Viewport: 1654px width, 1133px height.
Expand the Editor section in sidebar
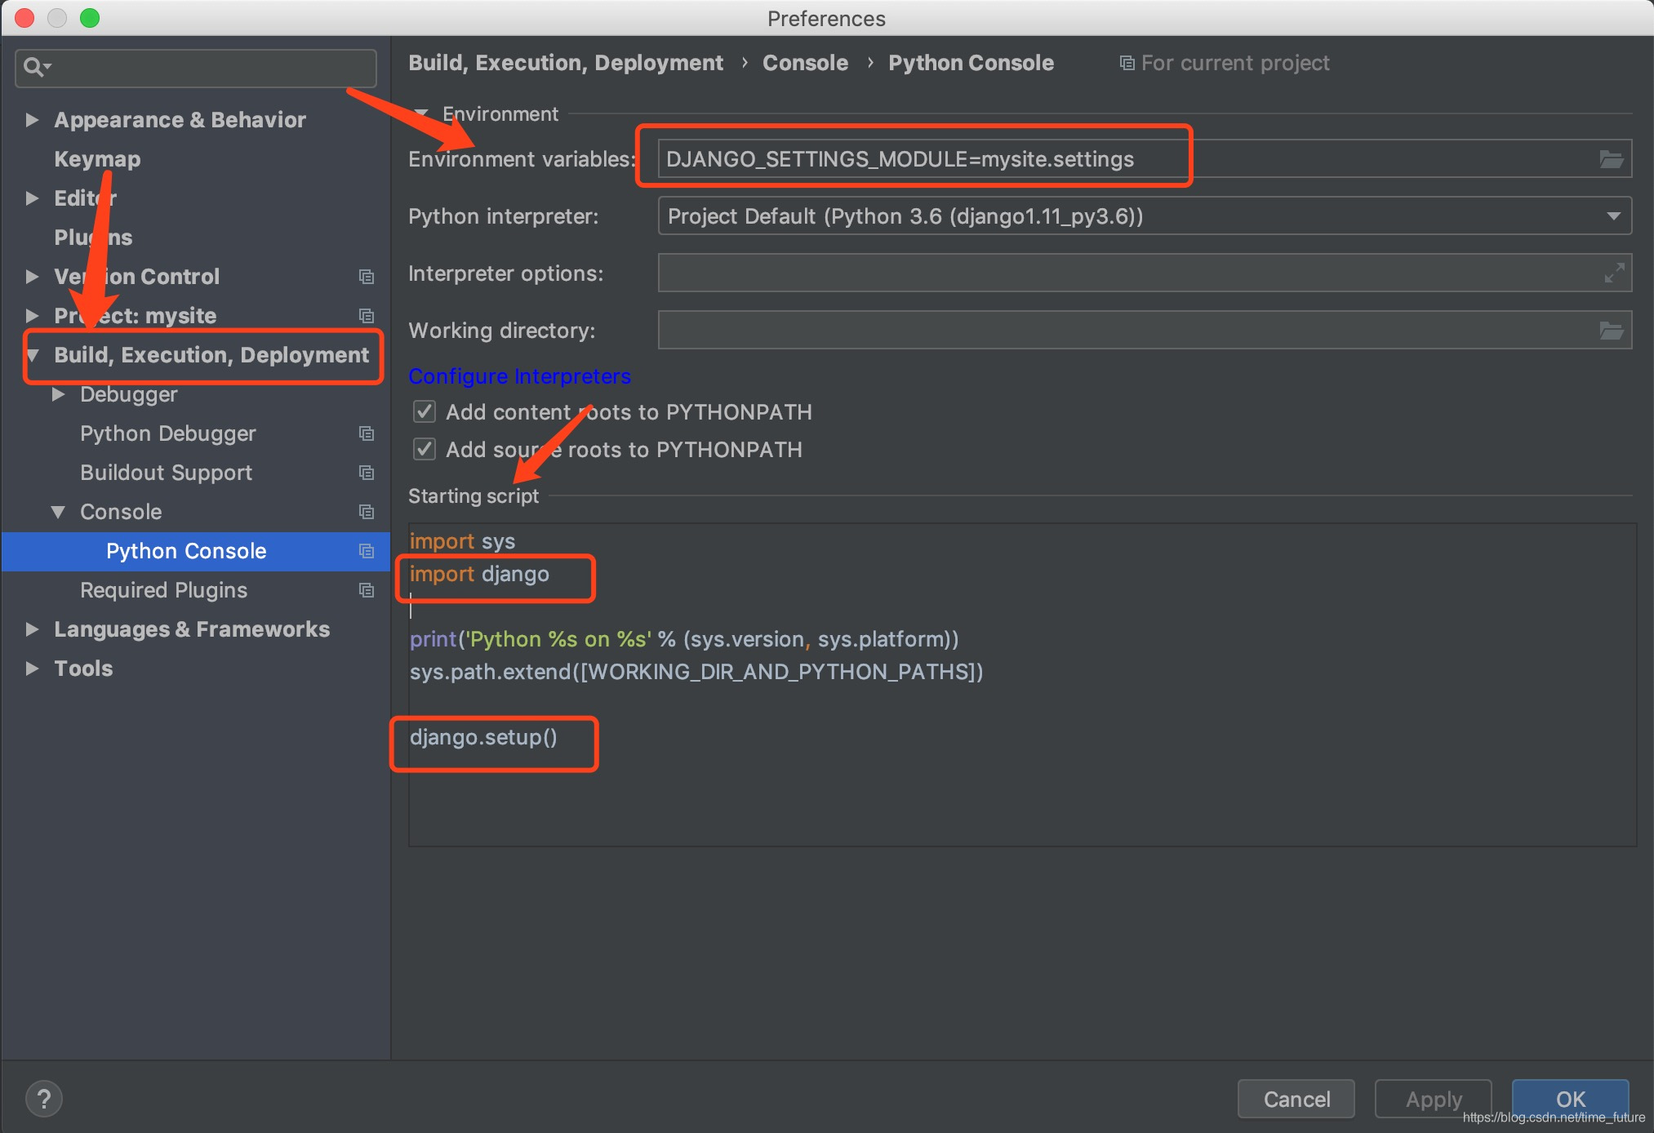(x=34, y=198)
